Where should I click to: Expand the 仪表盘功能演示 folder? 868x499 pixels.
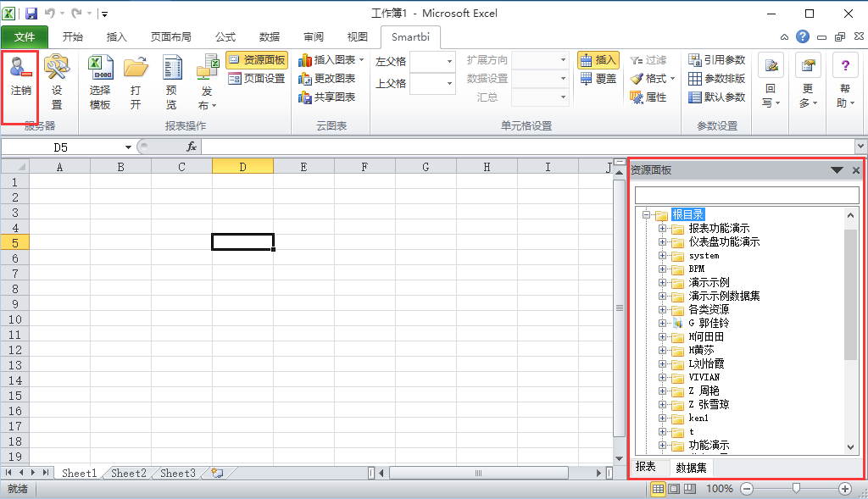[662, 241]
